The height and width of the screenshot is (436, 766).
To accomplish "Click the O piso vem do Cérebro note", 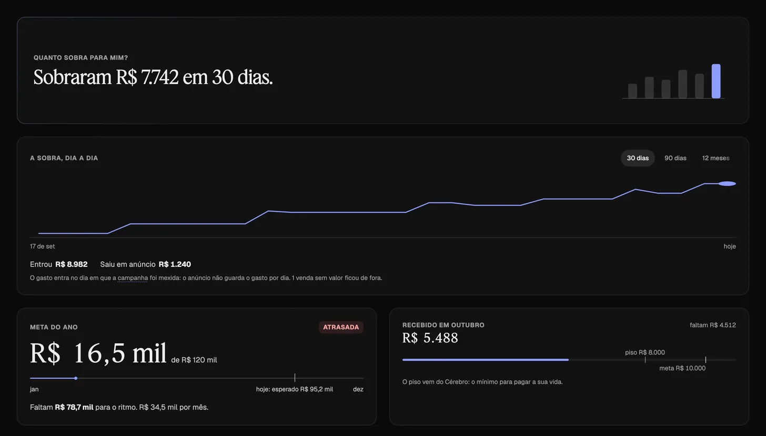I will [482, 382].
